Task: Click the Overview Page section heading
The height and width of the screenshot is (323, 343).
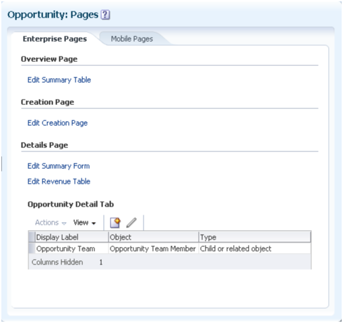Action: point(49,59)
